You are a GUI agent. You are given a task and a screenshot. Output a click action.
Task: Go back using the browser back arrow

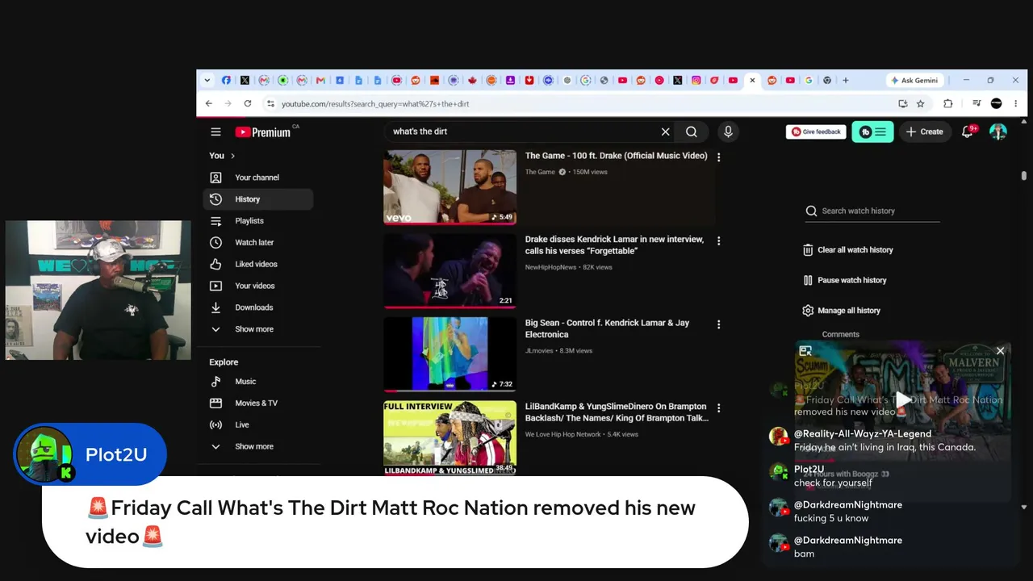coord(209,103)
